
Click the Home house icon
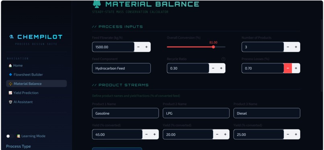[10, 66]
